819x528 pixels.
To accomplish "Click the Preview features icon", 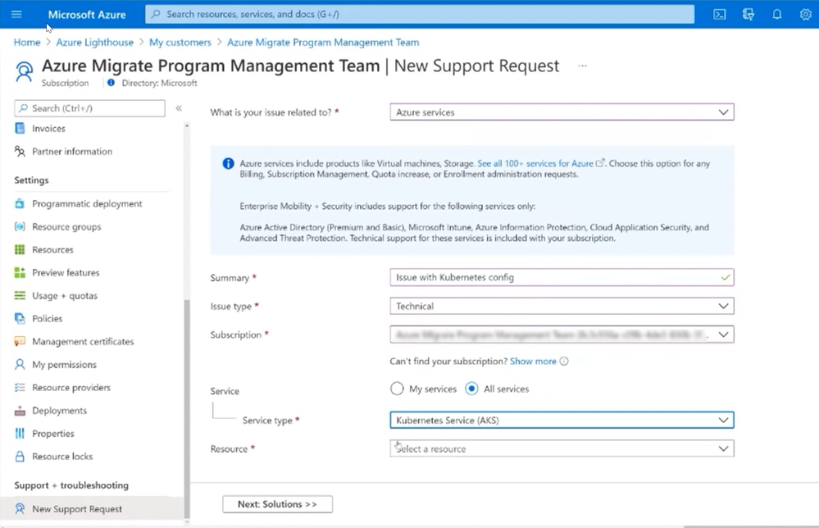I will tap(20, 273).
